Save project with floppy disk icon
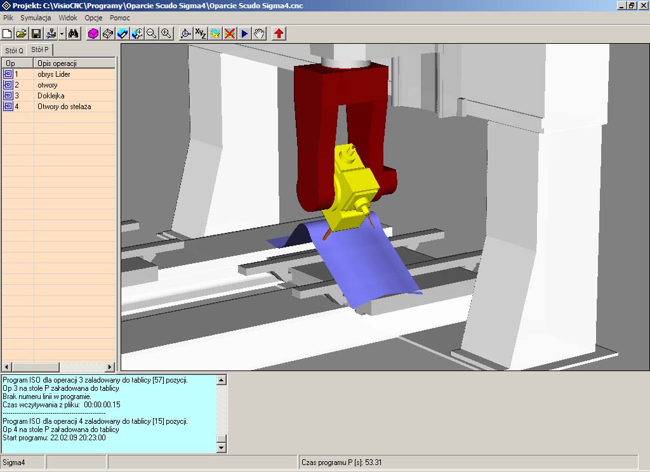The width and height of the screenshot is (650, 472). [36, 33]
